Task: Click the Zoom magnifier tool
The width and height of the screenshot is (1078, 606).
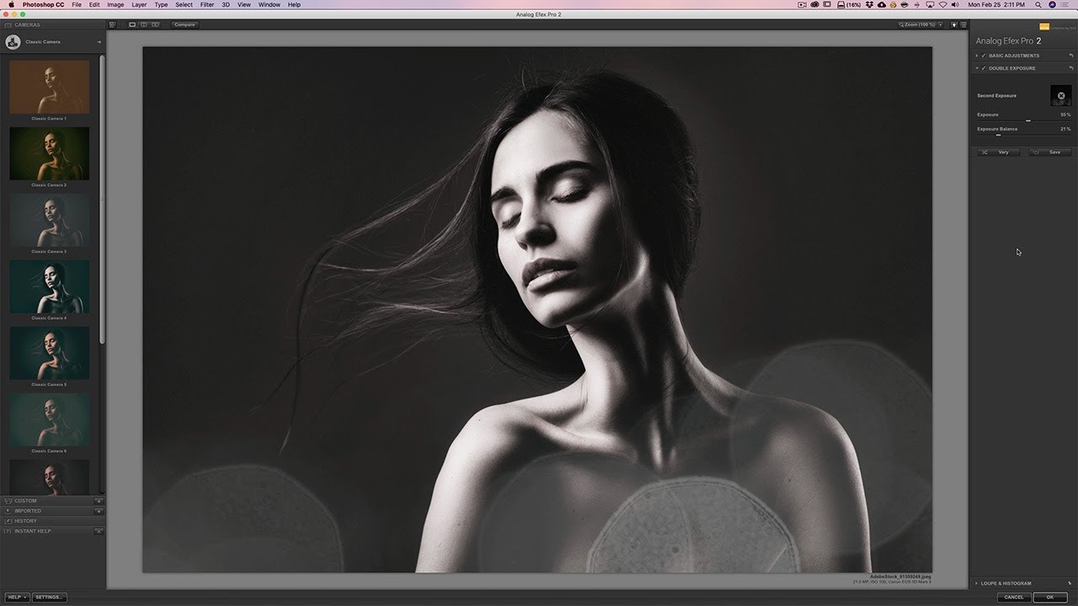Action: [x=900, y=24]
